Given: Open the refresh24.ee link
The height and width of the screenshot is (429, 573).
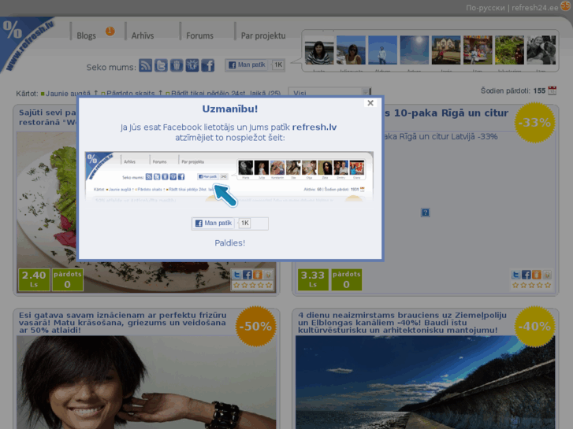Looking at the screenshot, I should [534, 8].
